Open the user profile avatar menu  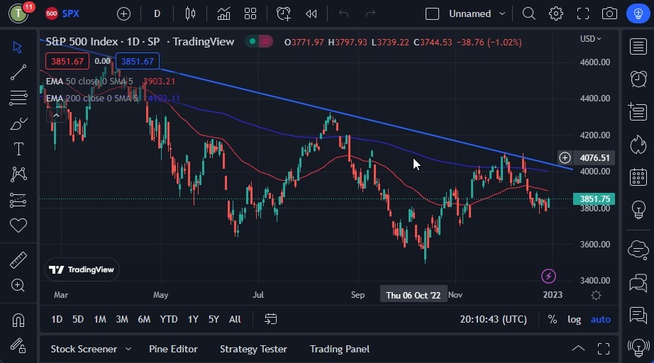(x=18, y=13)
